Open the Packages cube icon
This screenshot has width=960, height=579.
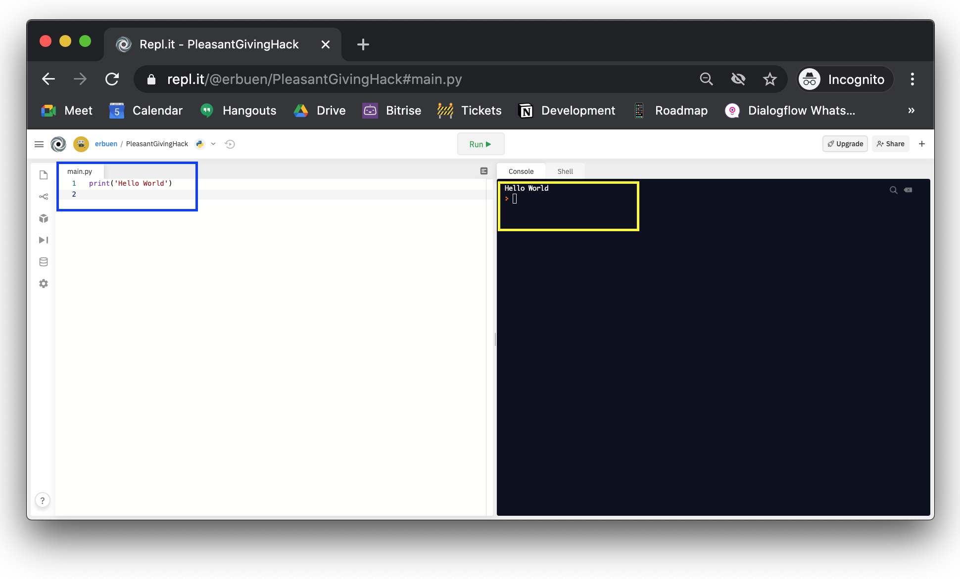click(x=44, y=218)
